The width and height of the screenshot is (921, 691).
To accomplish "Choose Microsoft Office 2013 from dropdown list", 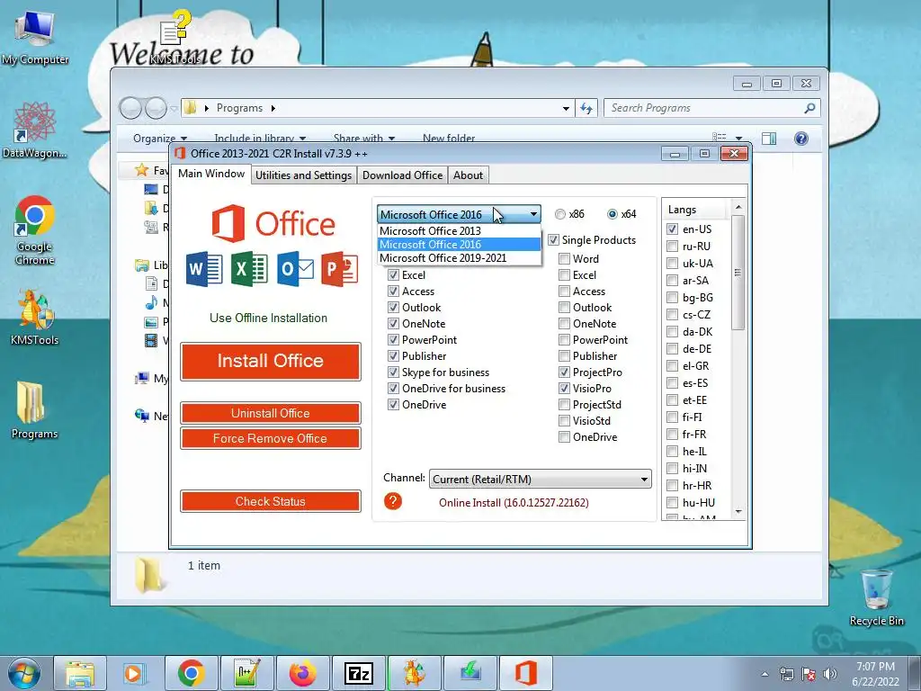I will pyautogui.click(x=459, y=231).
